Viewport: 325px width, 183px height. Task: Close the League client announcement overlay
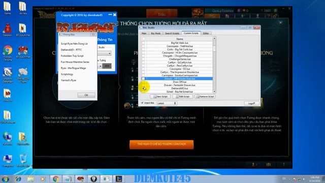click(280, 22)
